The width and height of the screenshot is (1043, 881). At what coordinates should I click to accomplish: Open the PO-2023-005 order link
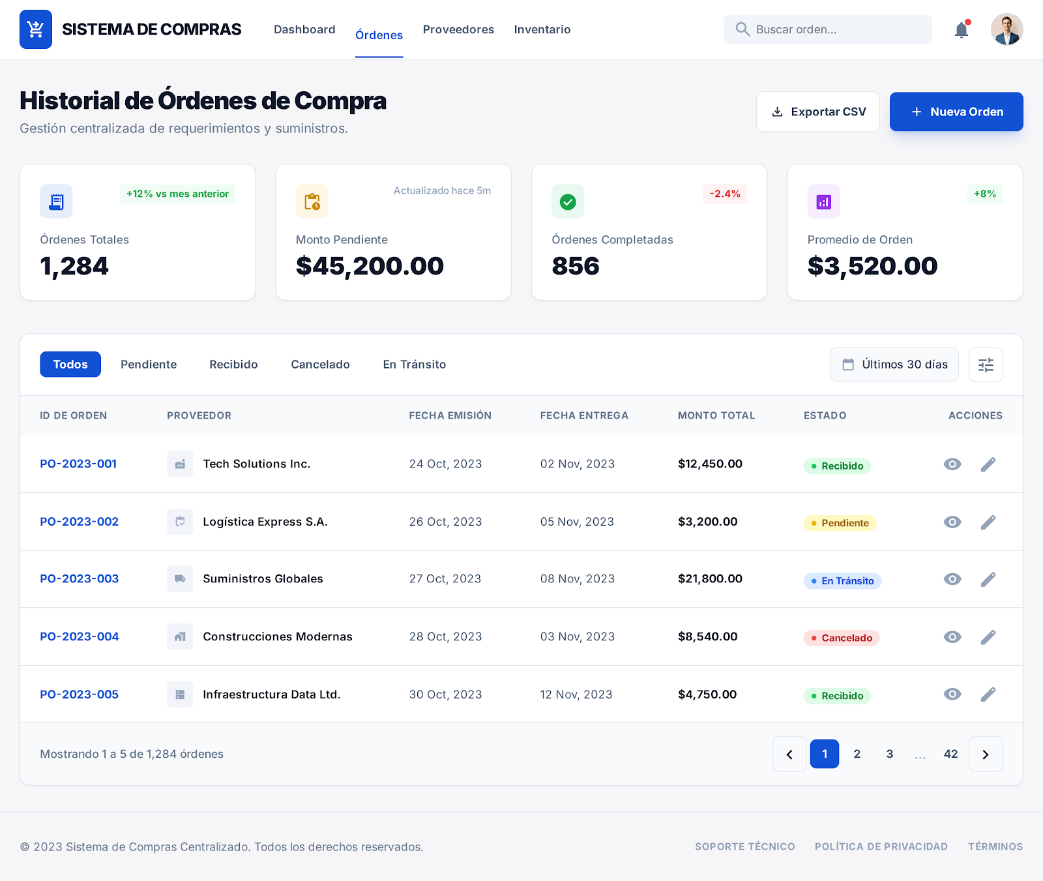pyautogui.click(x=80, y=694)
